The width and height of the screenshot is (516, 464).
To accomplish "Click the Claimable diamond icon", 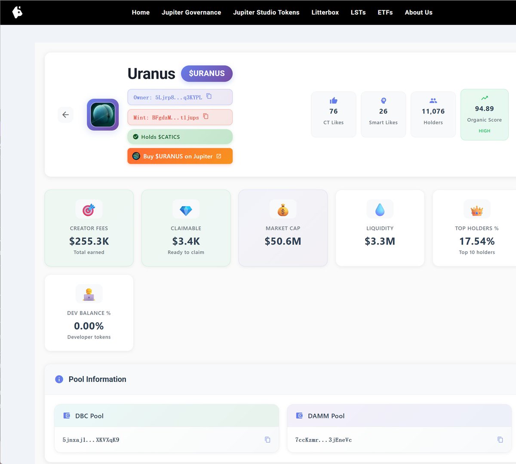I will tap(186, 210).
